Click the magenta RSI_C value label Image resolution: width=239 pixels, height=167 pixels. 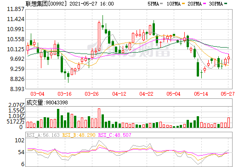tap(114, 135)
